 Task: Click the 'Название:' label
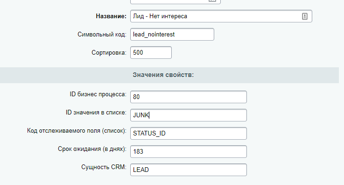coord(111,16)
